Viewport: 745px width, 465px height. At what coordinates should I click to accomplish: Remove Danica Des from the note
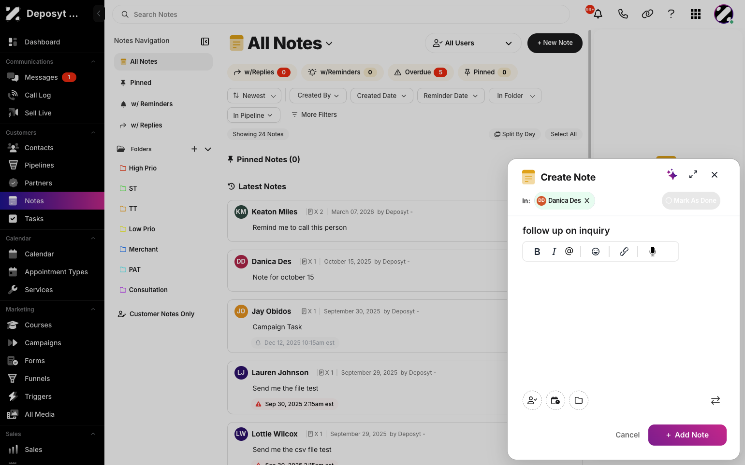(587, 201)
